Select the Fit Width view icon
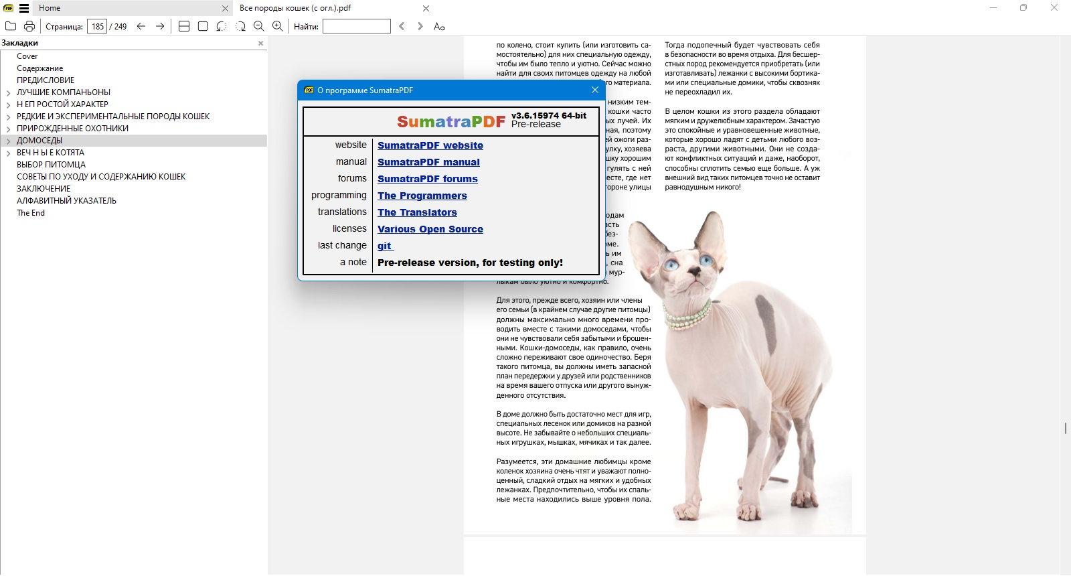Screen dimensions: 1071x576 (x=184, y=26)
